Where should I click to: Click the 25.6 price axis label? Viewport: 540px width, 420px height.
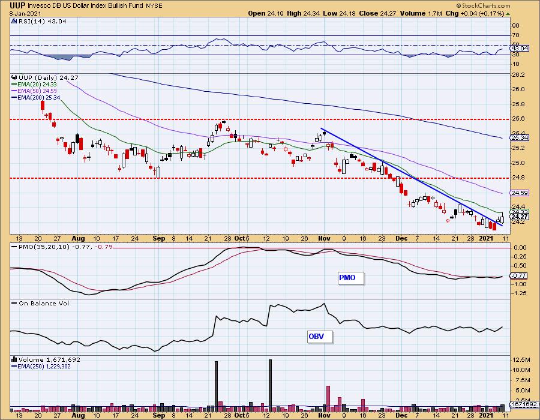(518, 119)
